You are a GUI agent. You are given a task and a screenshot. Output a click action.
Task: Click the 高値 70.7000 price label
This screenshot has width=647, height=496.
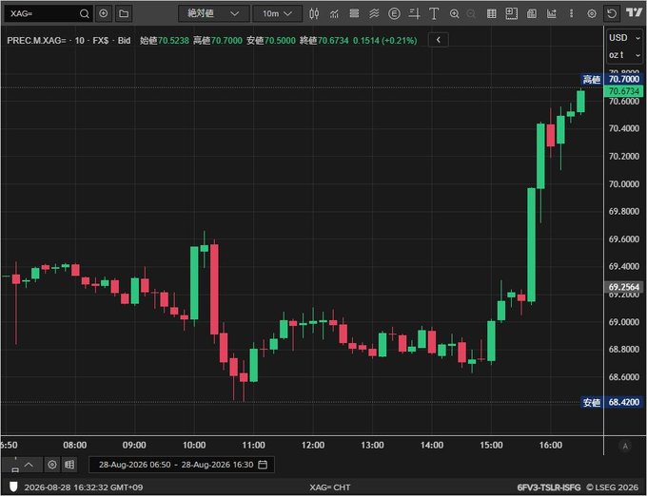[612, 79]
